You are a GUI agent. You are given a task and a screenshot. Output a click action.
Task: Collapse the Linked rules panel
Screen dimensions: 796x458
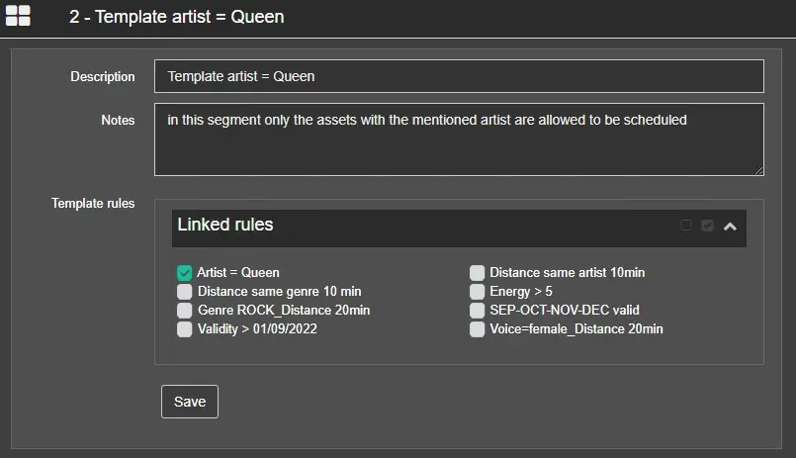(x=730, y=227)
